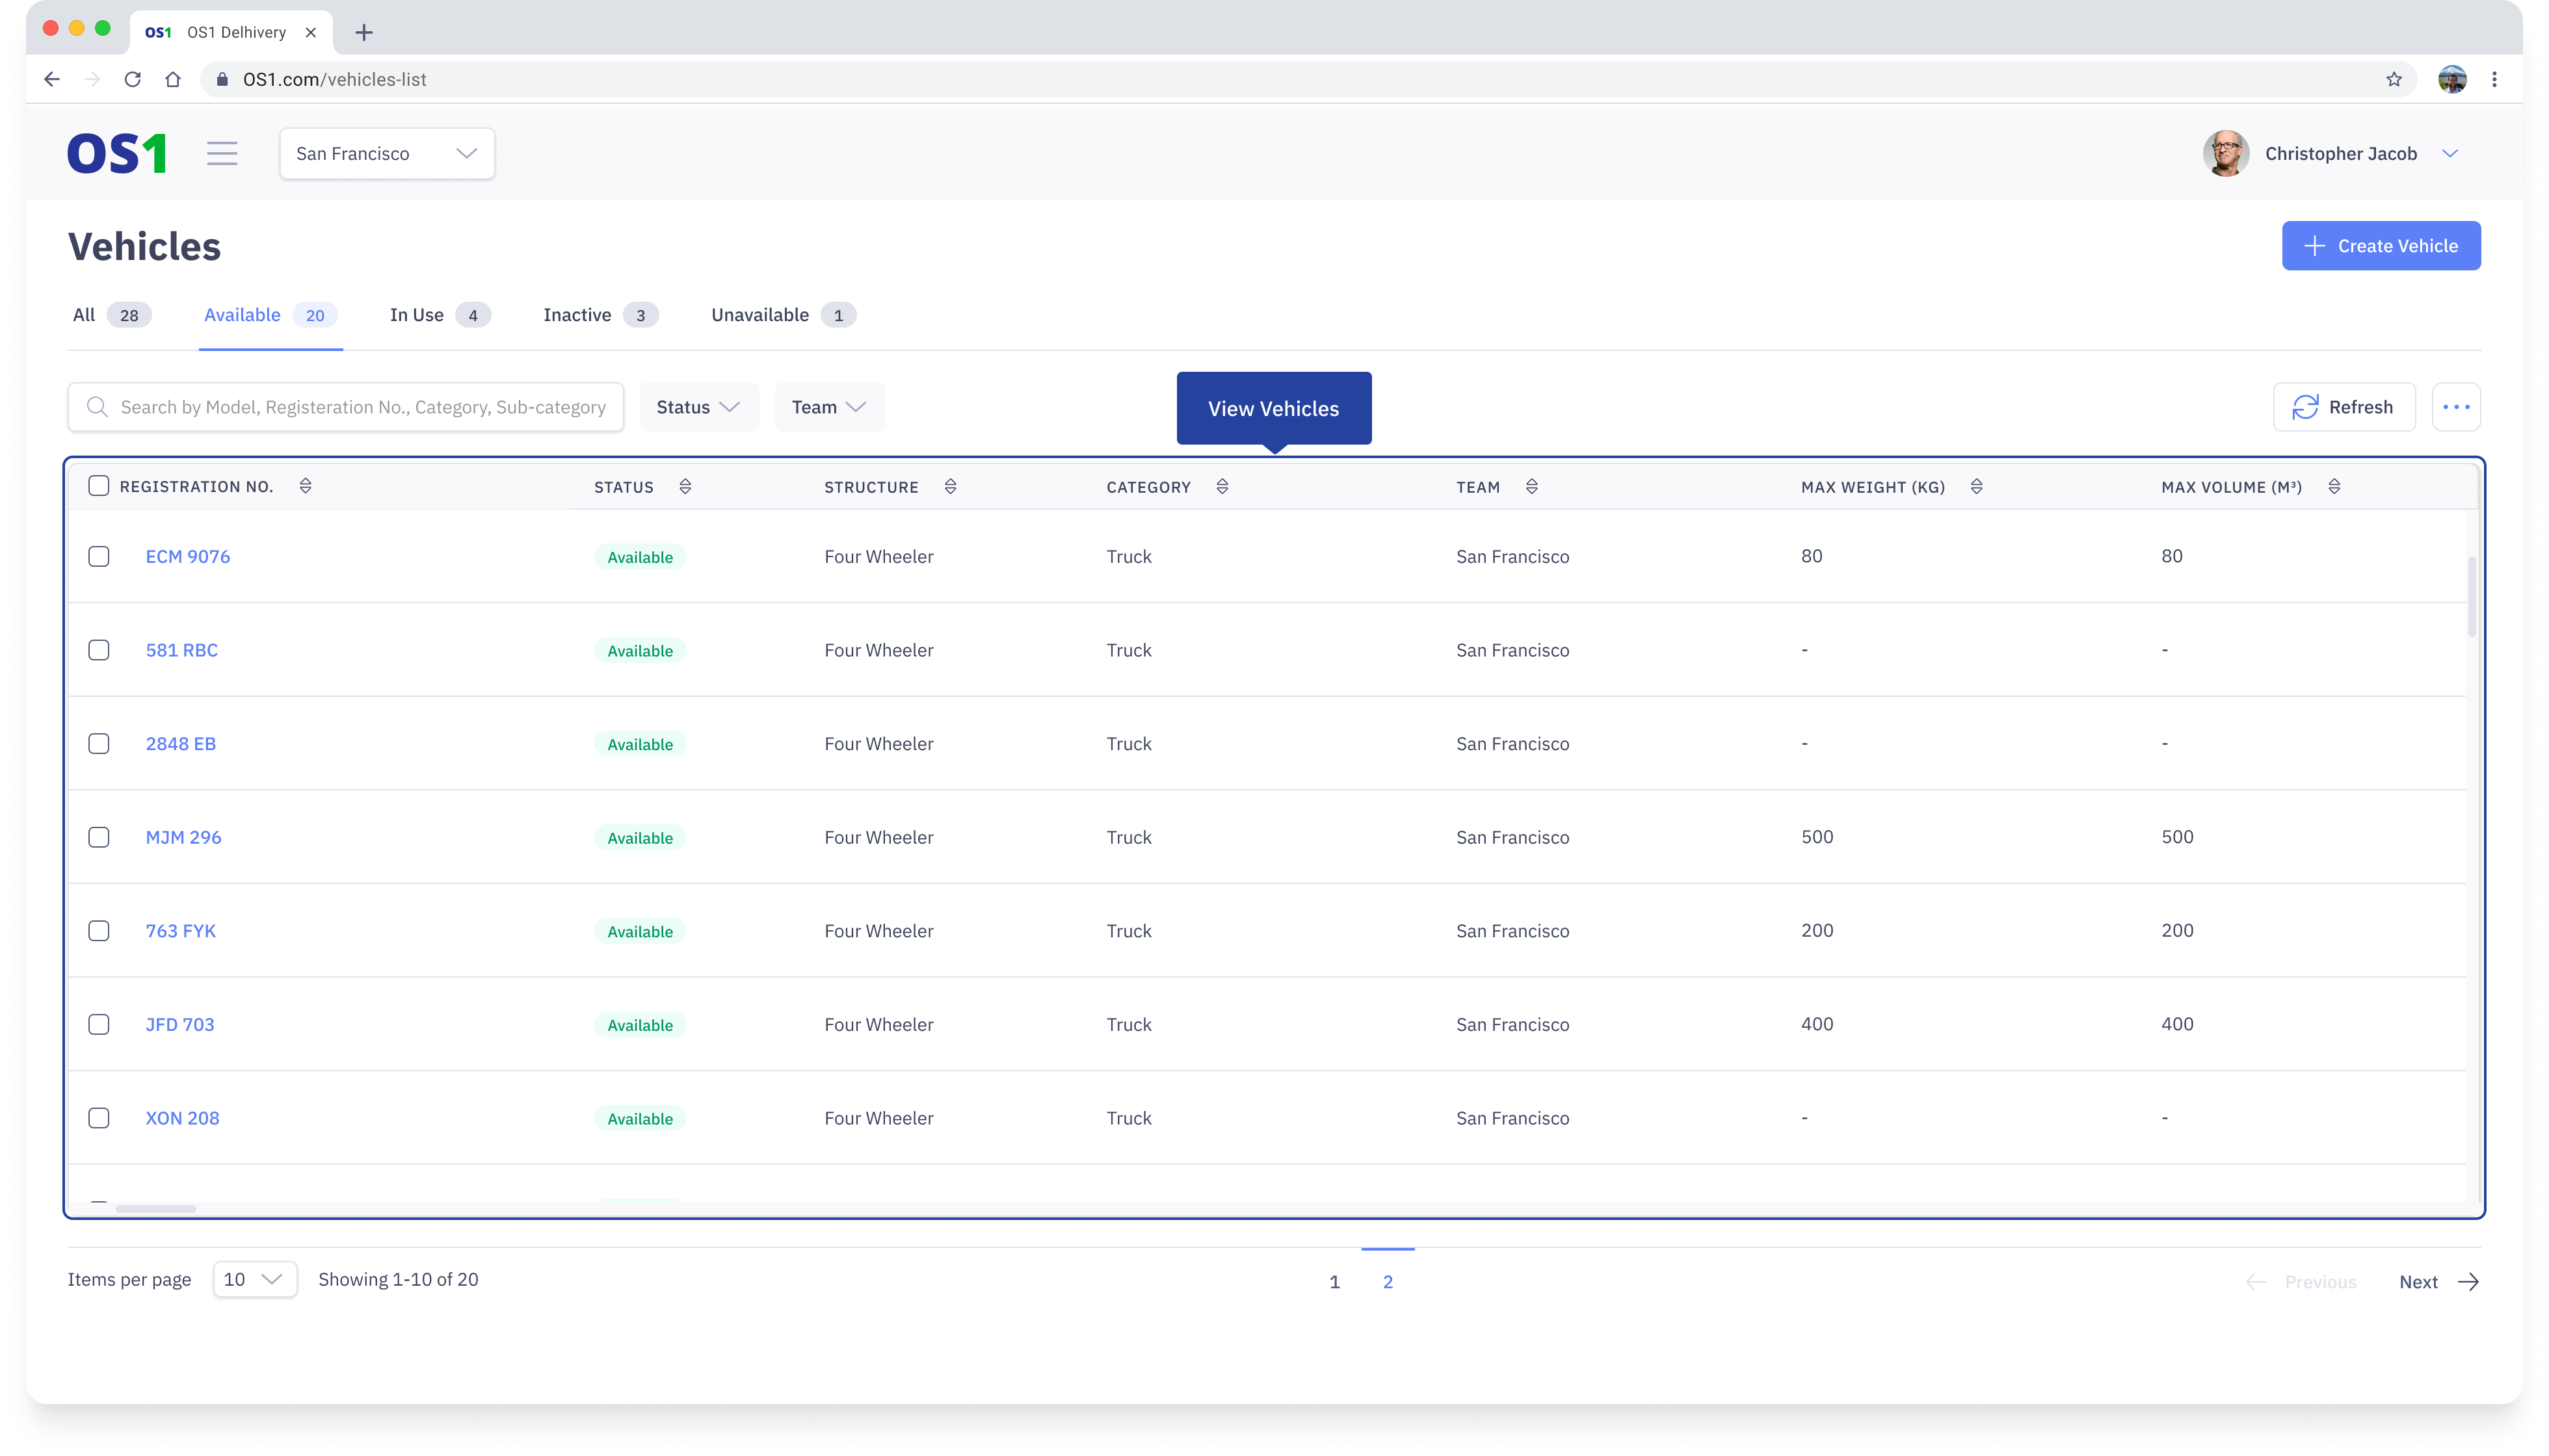Click the browser reload icon
The height and width of the screenshot is (1456, 2549).
point(132,79)
